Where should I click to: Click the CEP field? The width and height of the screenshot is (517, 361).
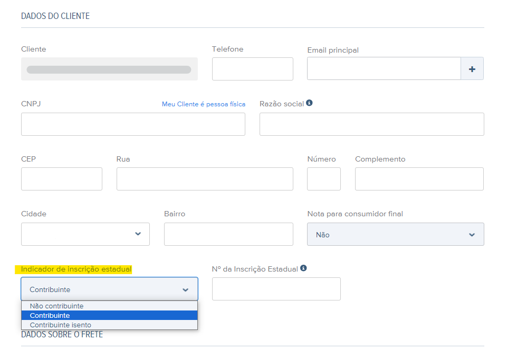click(x=62, y=179)
